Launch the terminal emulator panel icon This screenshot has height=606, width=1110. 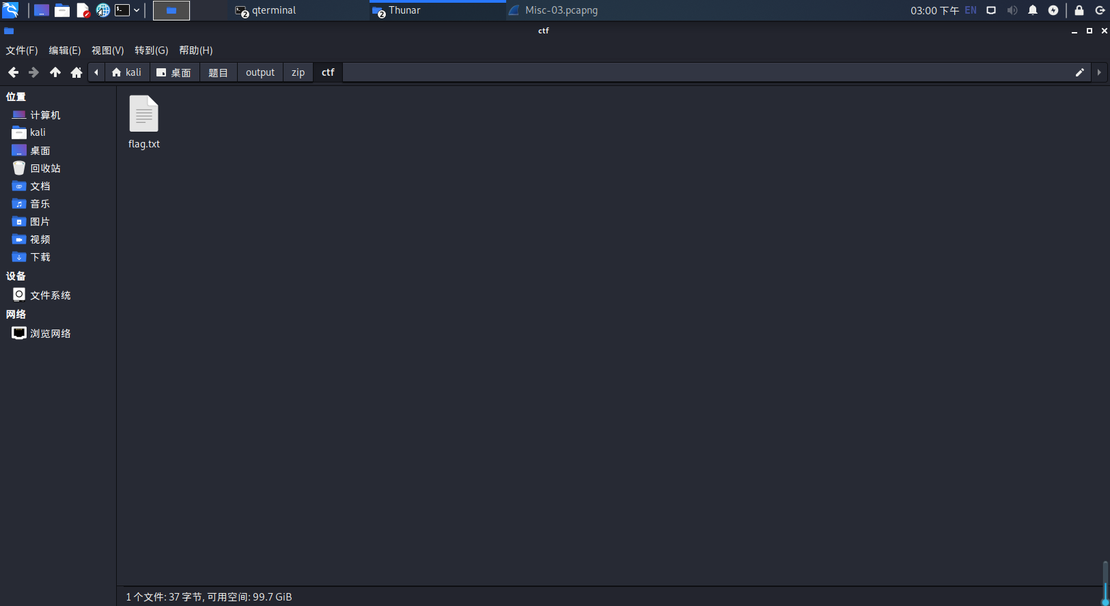[122, 10]
